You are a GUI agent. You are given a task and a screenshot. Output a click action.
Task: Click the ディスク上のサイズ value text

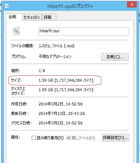[66, 90]
